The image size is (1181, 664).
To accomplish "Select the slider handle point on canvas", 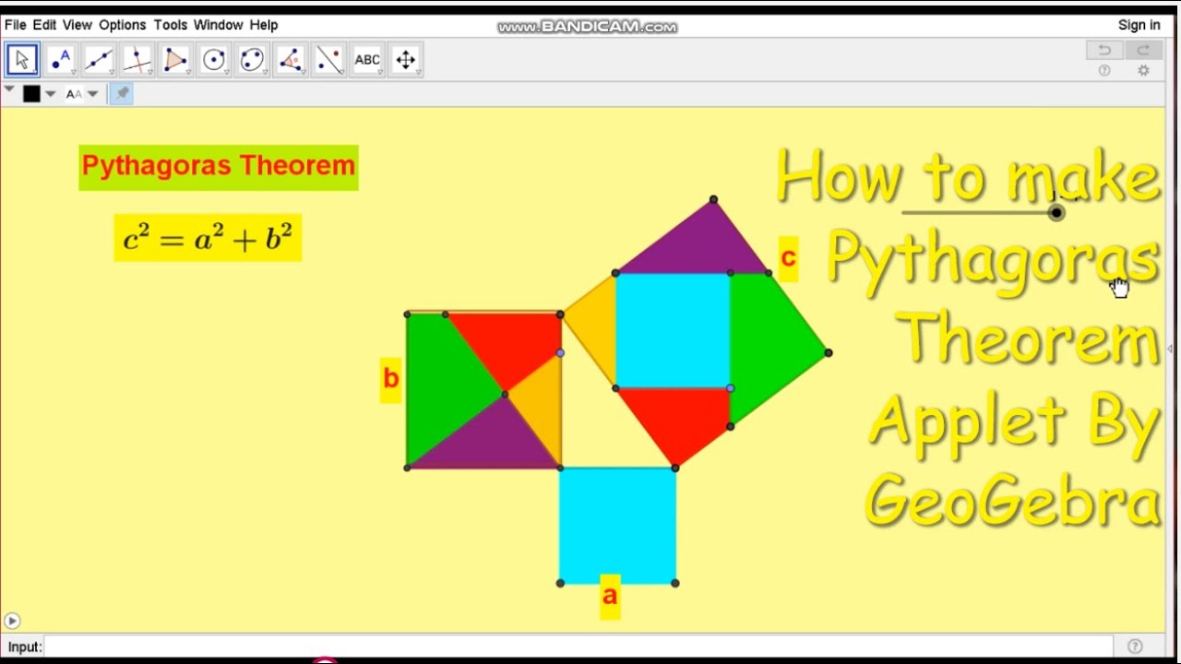I will tap(1056, 213).
